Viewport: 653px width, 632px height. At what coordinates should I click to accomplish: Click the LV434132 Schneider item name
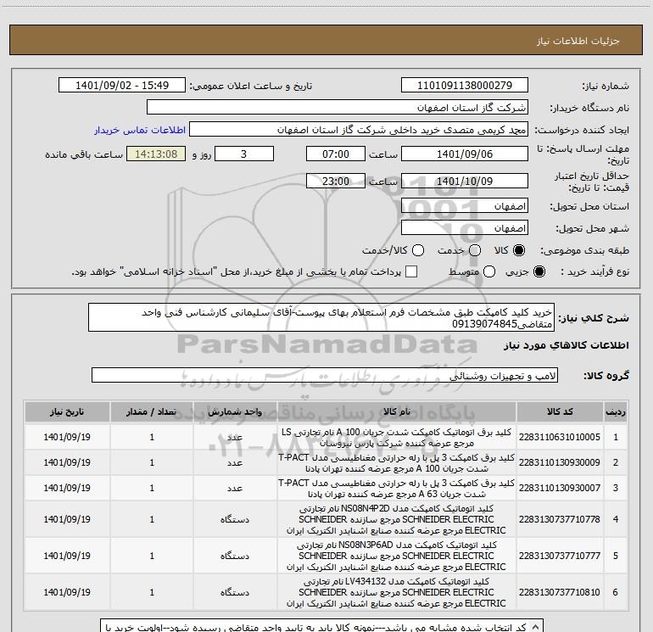[397, 592]
